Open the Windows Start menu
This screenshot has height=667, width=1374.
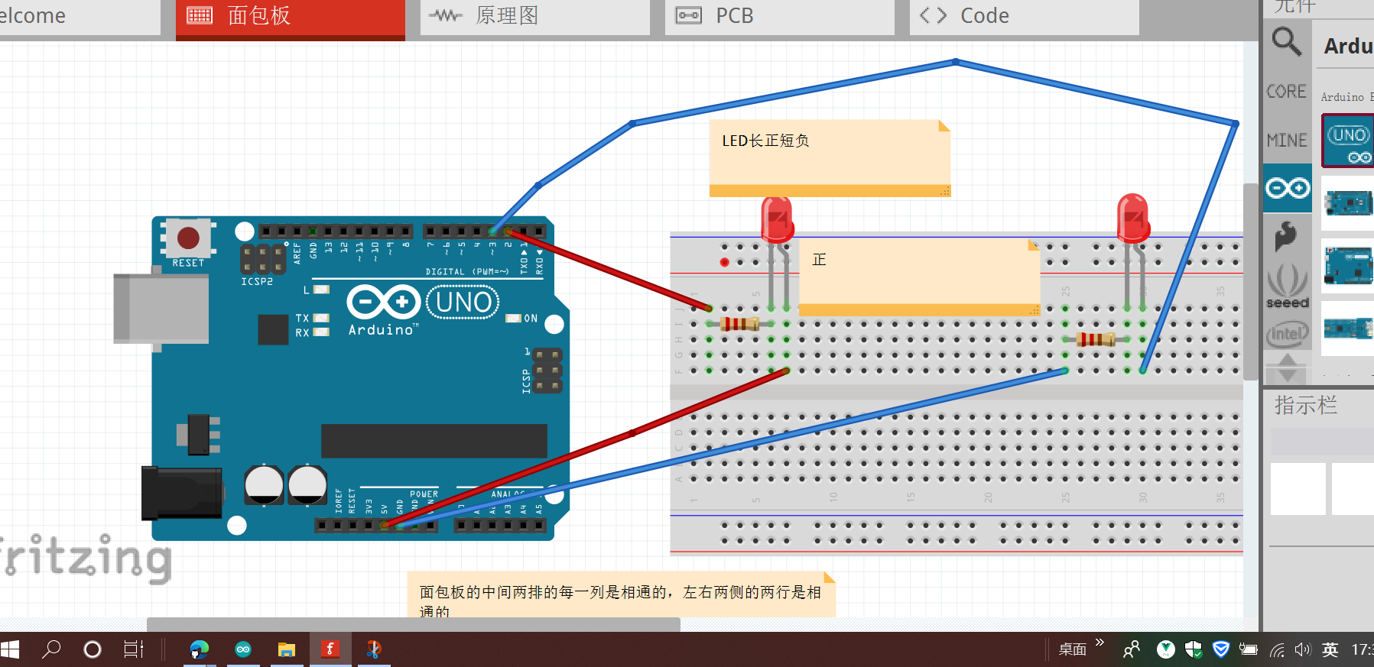click(x=10, y=649)
